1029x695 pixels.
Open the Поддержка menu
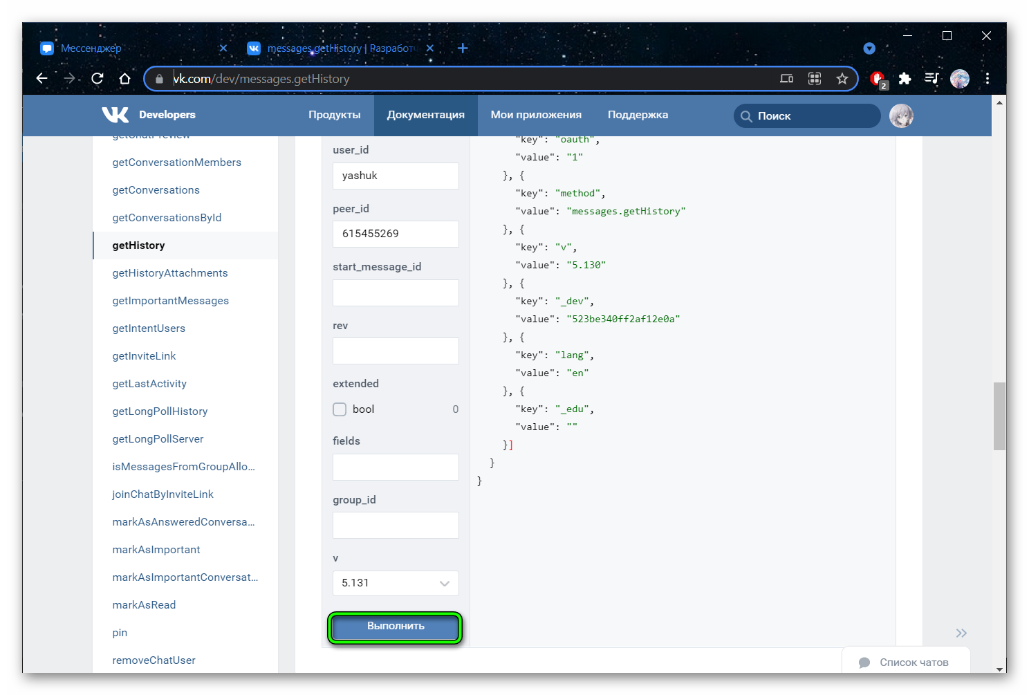coord(638,115)
